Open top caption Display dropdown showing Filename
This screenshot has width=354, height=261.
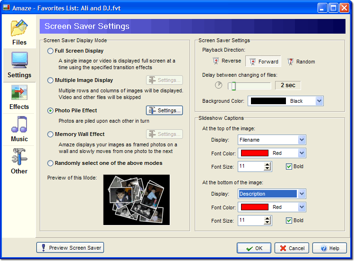[302, 140]
